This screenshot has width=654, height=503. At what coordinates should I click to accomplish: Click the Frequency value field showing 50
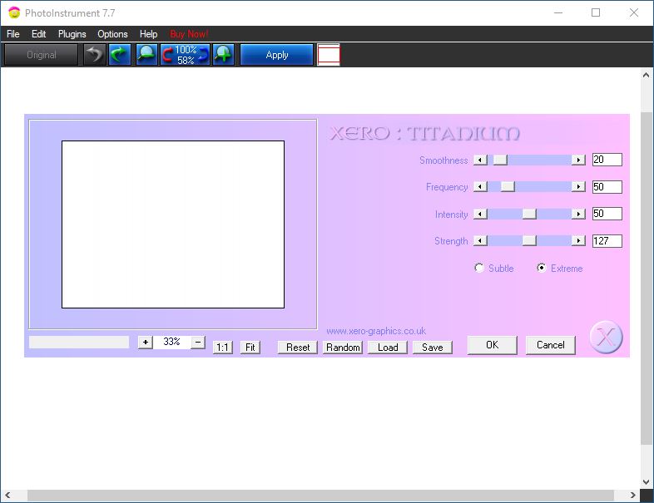tap(607, 187)
